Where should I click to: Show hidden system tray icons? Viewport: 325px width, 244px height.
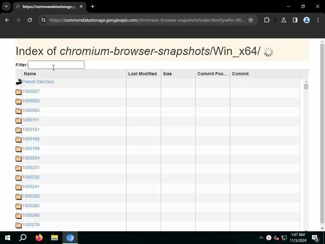[261, 238]
